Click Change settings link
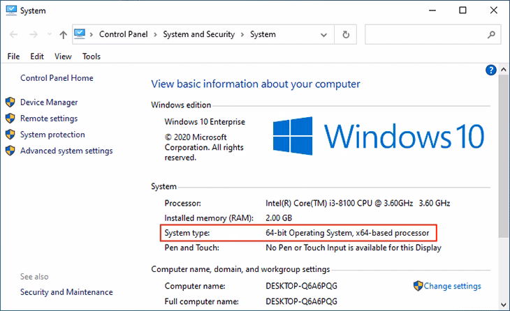 pos(452,286)
